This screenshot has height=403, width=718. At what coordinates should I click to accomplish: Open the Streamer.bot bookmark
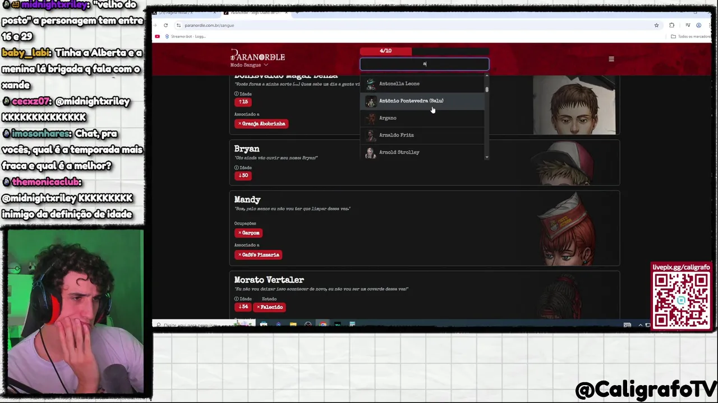coord(185,36)
